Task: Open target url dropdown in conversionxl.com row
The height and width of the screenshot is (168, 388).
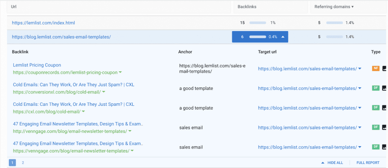Action: (x=360, y=88)
